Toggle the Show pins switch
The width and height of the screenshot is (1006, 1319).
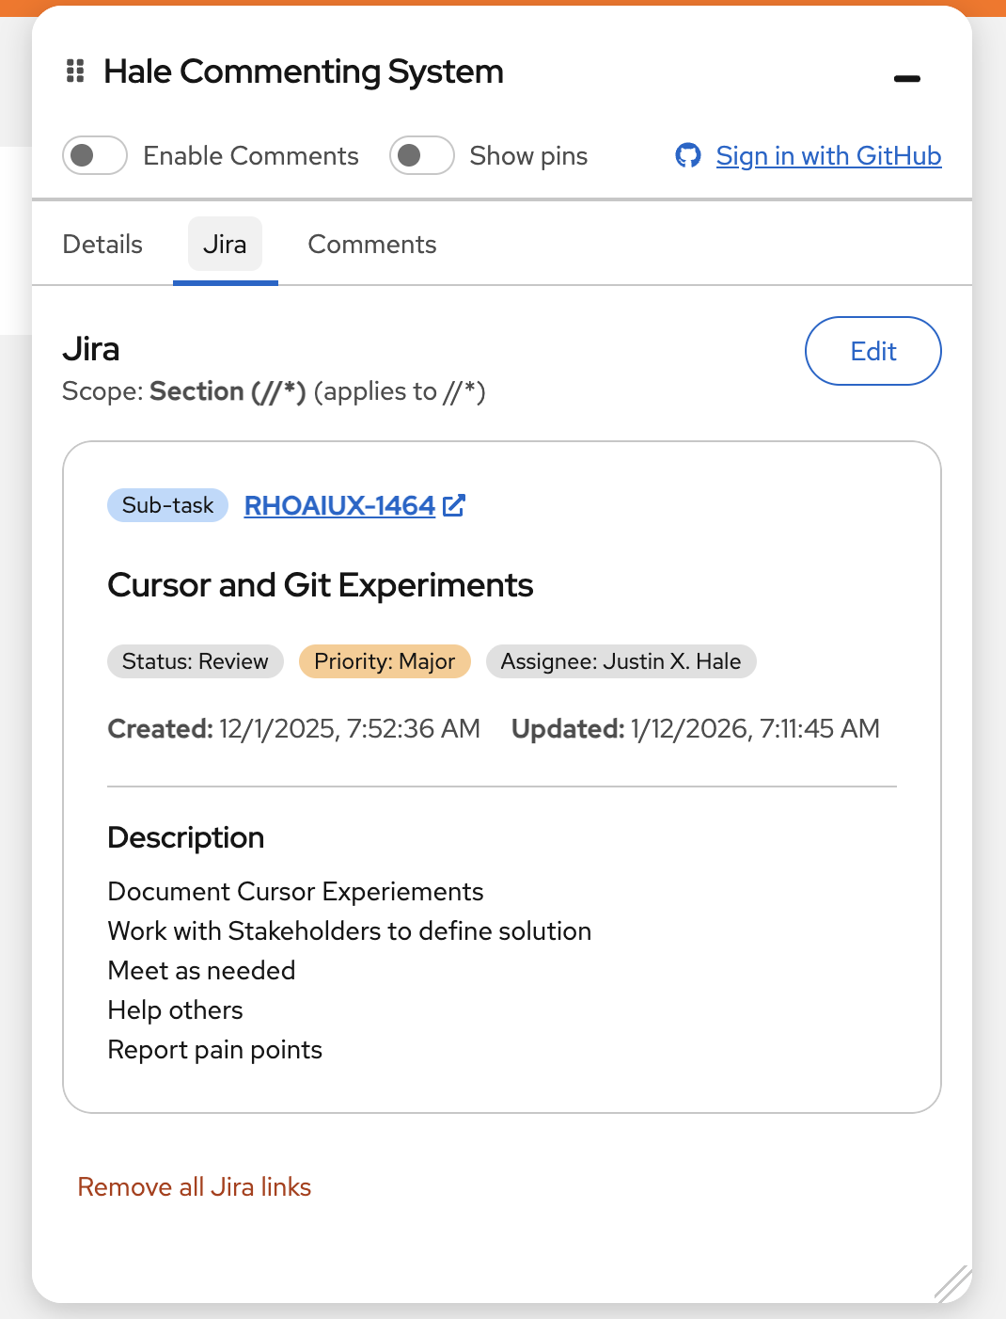pyautogui.click(x=422, y=155)
